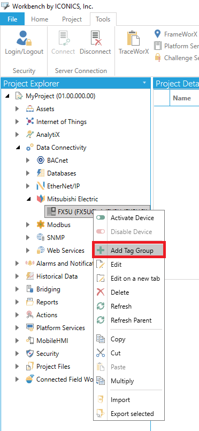The width and height of the screenshot is (199, 431).
Task: Switch to the Home ribbon tab
Action: (40, 19)
